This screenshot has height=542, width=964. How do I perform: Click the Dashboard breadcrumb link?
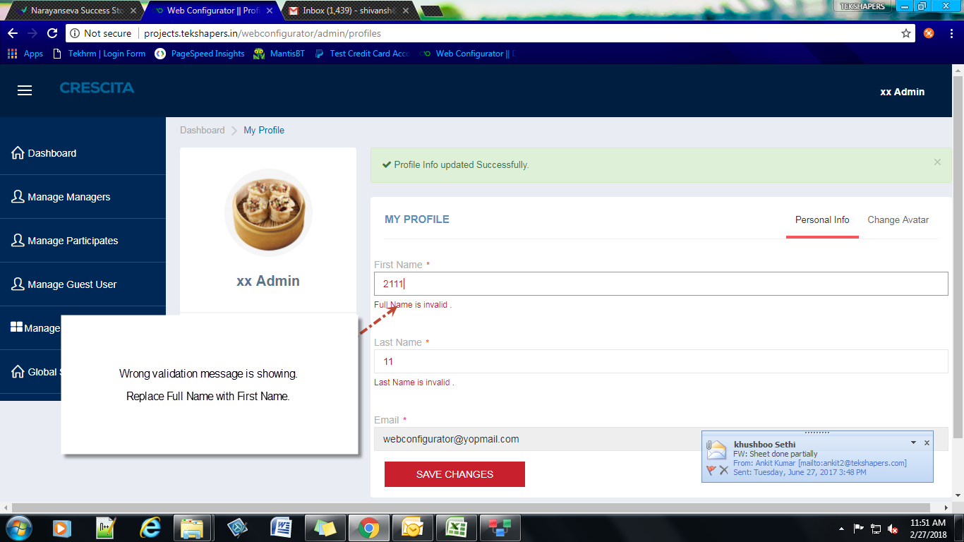pos(202,130)
